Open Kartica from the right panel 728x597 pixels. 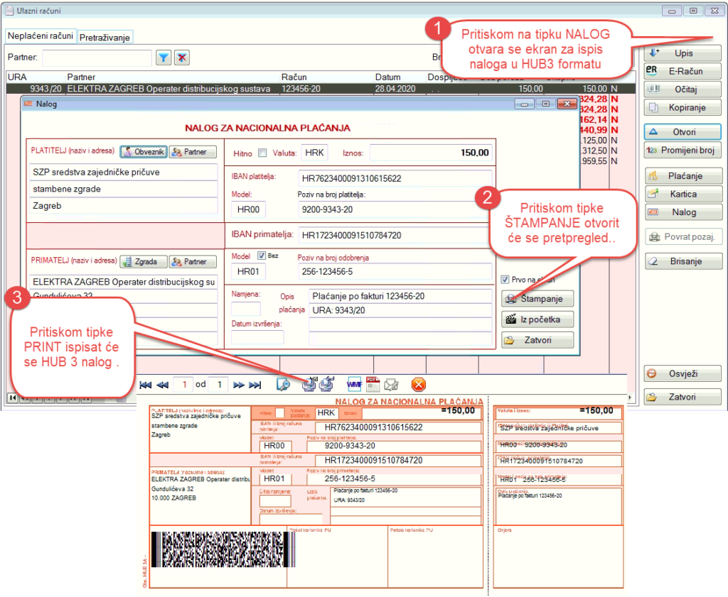coord(683,194)
